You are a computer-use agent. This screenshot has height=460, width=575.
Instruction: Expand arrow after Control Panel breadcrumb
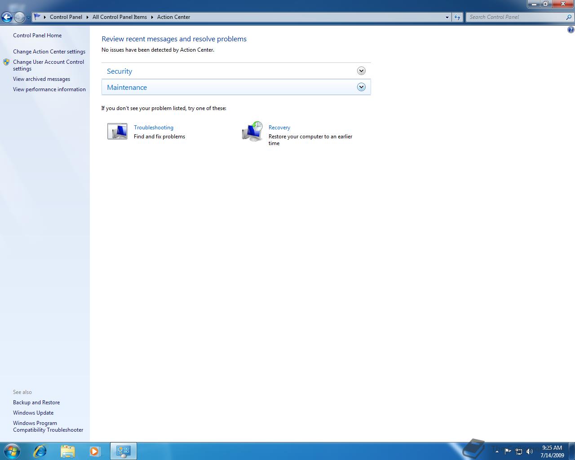click(x=88, y=17)
